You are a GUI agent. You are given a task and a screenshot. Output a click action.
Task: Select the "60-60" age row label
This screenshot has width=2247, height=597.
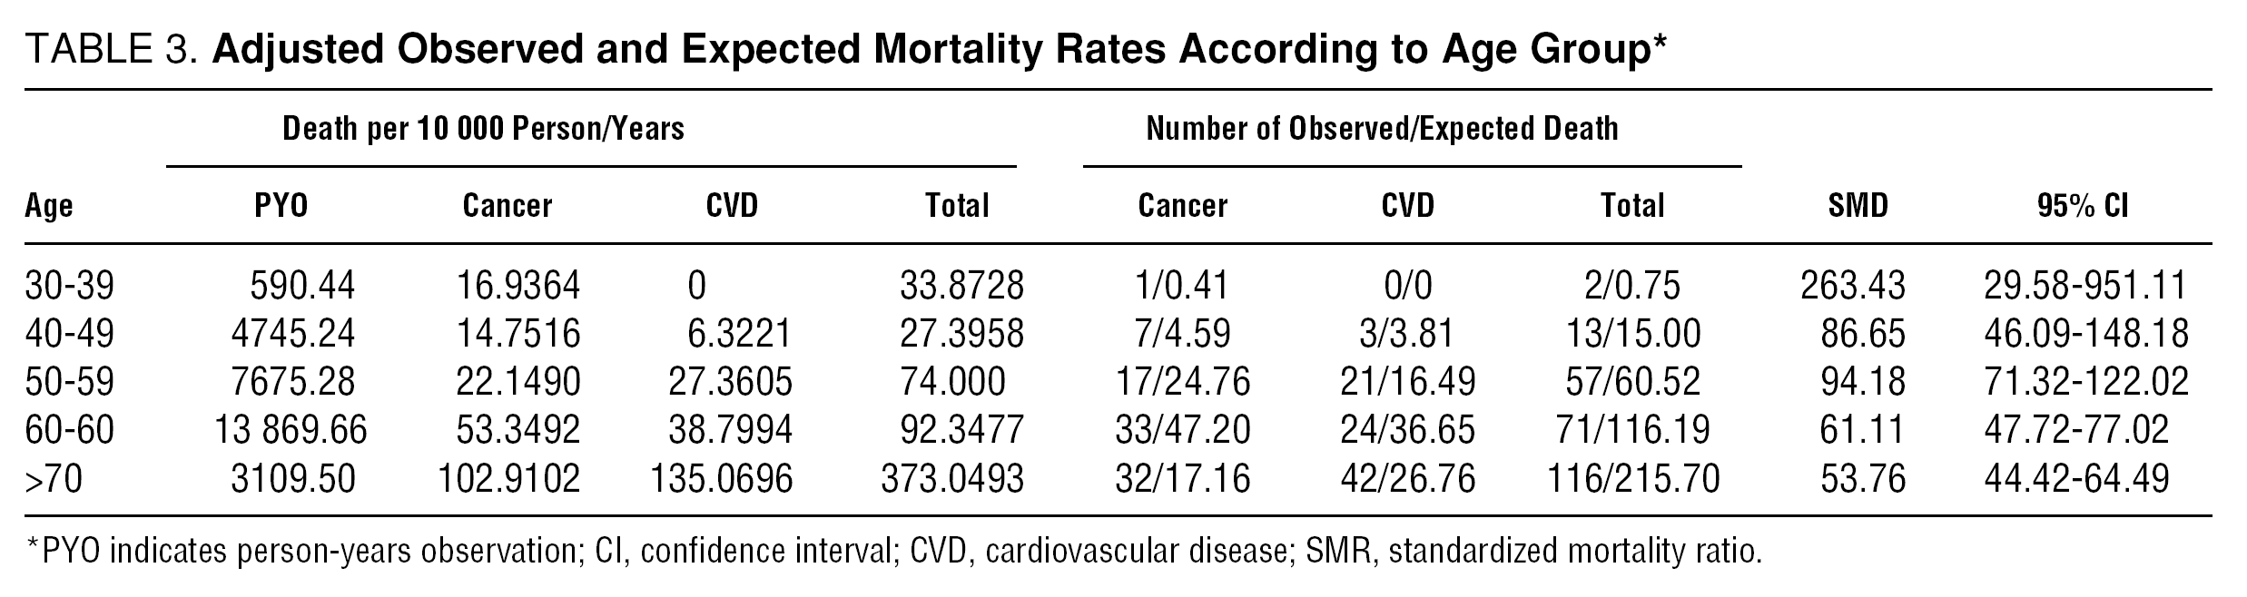point(70,429)
